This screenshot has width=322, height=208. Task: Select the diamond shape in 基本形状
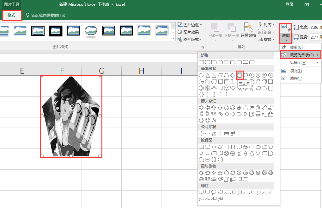(233, 75)
